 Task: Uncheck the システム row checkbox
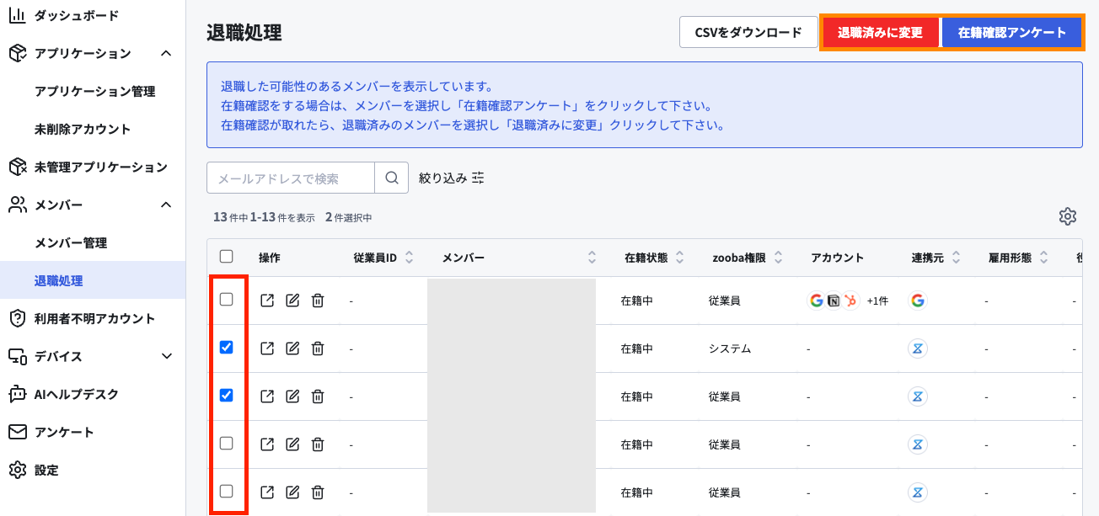click(x=226, y=347)
